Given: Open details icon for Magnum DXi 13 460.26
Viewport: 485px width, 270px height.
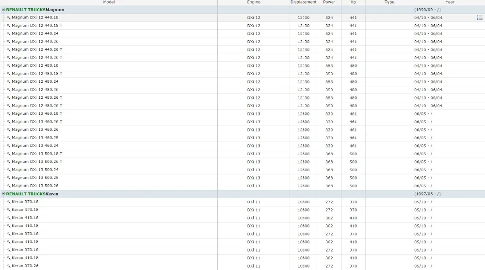Looking at the screenshot, I should [x=9, y=130].
